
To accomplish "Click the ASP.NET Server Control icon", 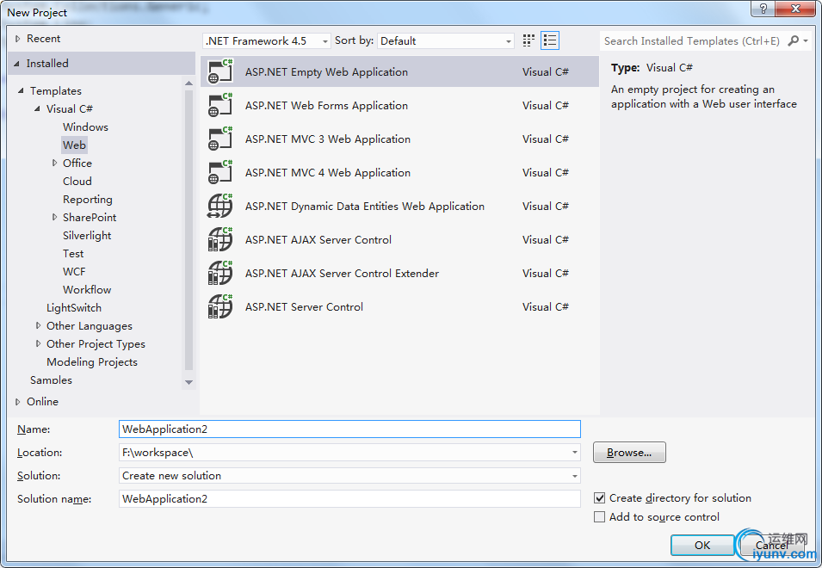I will 220,306.
